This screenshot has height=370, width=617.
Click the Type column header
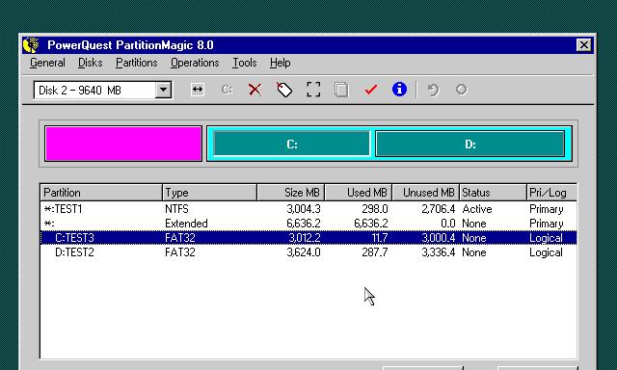click(210, 193)
